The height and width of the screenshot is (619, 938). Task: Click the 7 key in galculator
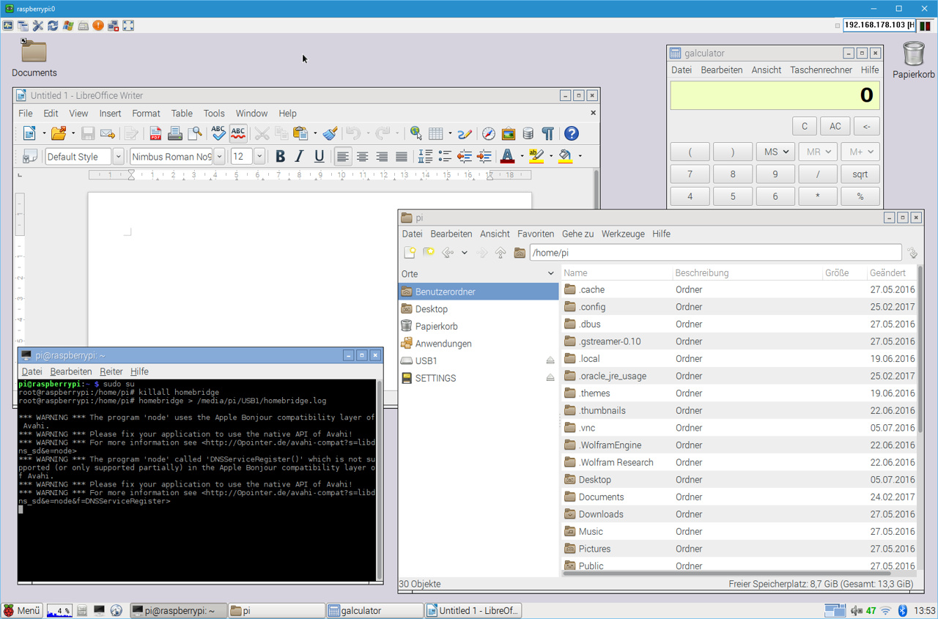690,174
